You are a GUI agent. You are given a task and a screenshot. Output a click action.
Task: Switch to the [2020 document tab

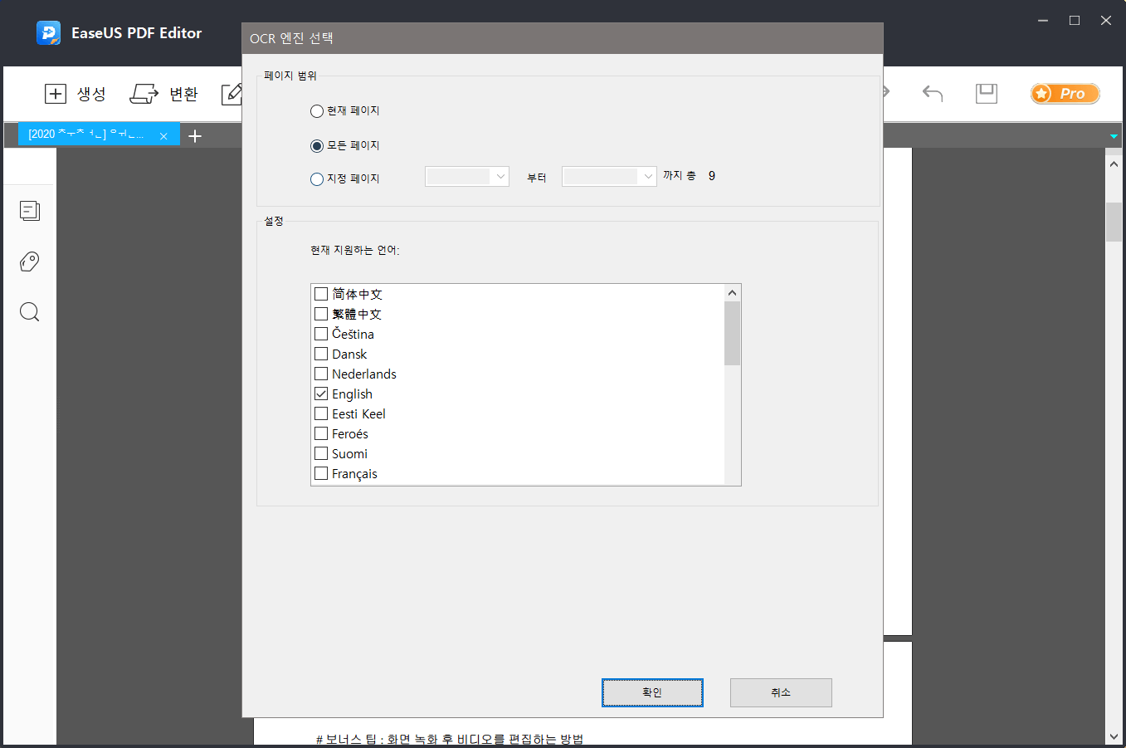87,134
